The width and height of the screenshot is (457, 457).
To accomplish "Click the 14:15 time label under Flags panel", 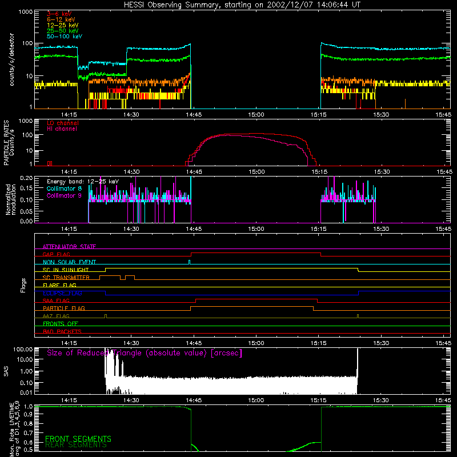I will tap(69, 343).
